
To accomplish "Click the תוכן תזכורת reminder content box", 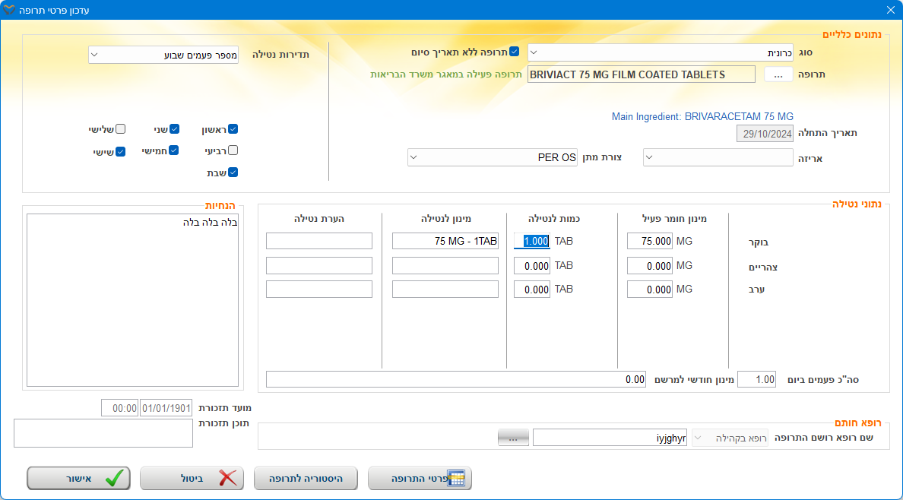I will (103, 433).
